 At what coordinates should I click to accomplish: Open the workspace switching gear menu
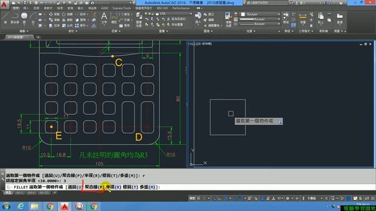coord(288,198)
